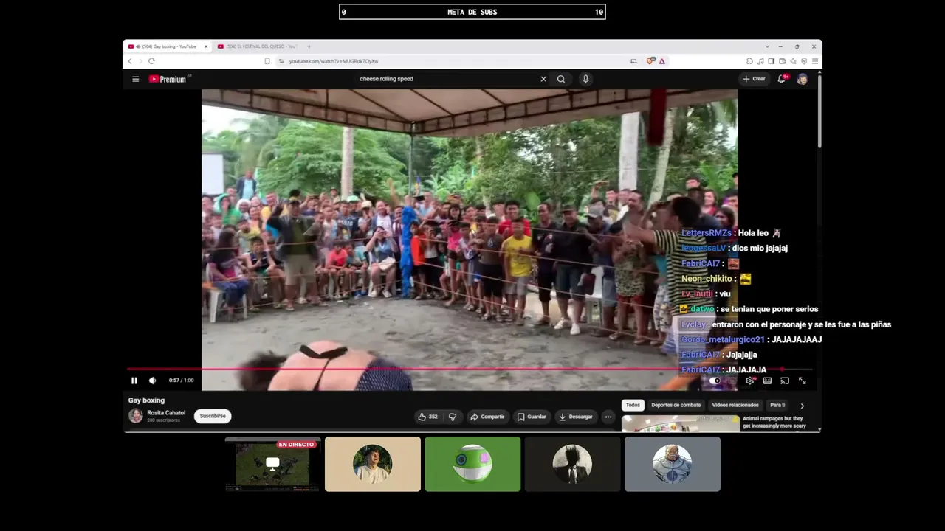Select the participant tile with dark suited figure
Screen dimensions: 945x531
[x=572, y=464]
